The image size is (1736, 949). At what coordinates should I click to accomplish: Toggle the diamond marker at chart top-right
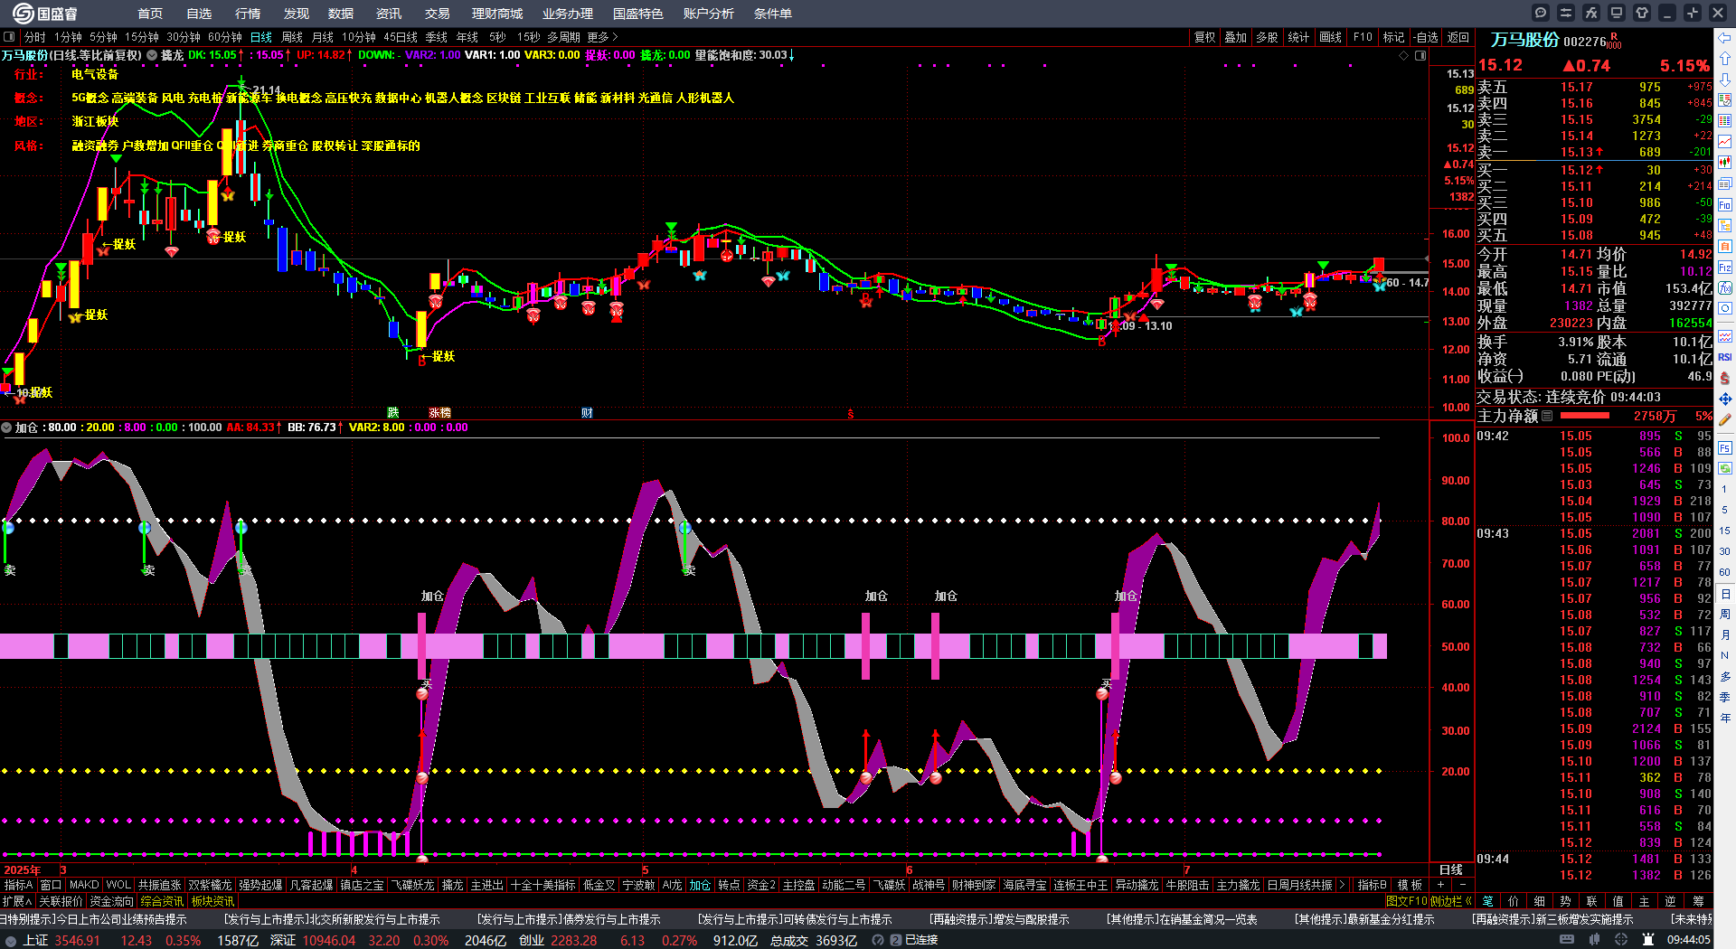[x=1403, y=56]
